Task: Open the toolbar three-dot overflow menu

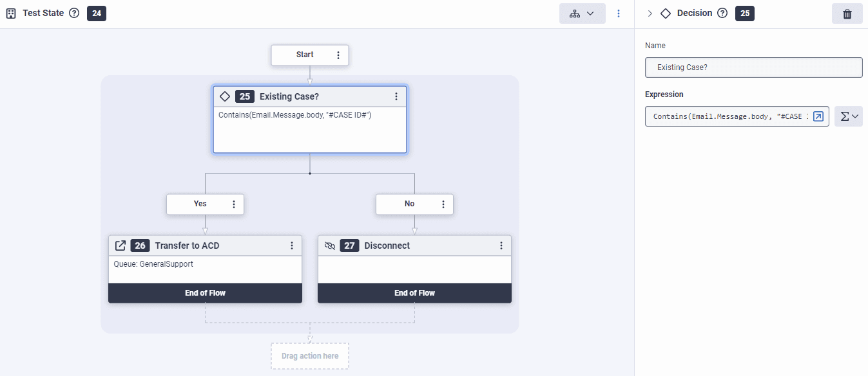Action: click(x=618, y=13)
